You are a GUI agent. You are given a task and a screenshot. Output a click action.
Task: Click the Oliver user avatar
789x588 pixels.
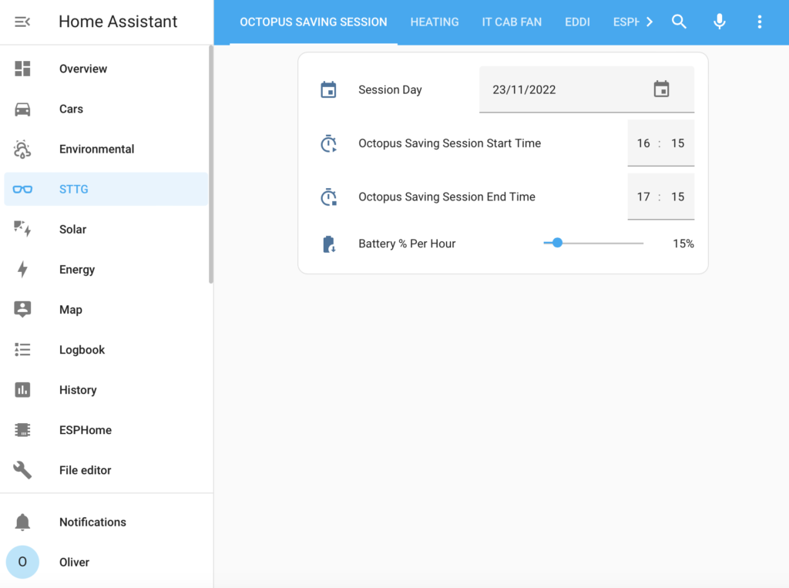[x=22, y=562]
